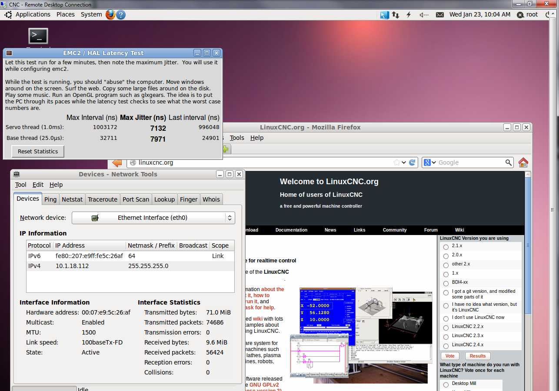Open the Applications menu
Viewport: 559px width, 391px height.
[x=33, y=14]
